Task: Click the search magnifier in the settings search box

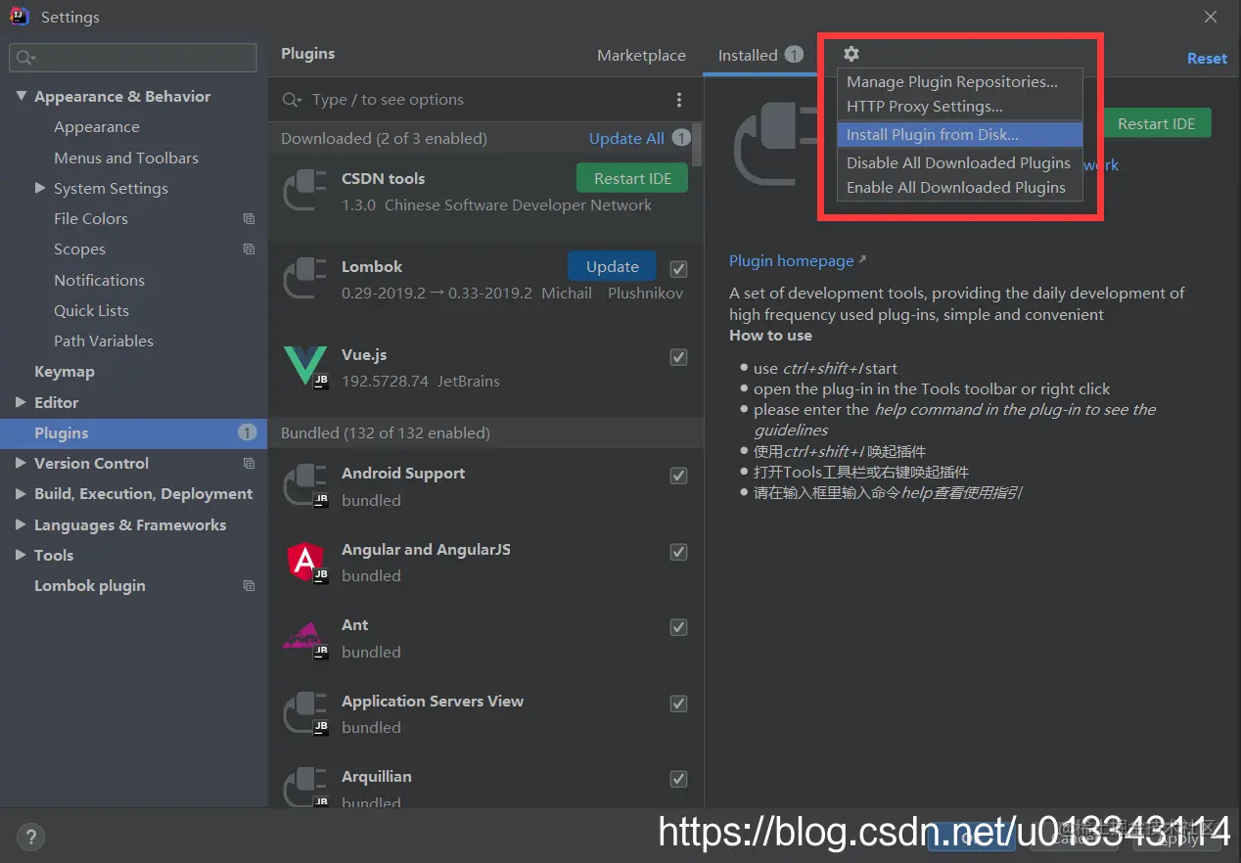Action: [25, 58]
